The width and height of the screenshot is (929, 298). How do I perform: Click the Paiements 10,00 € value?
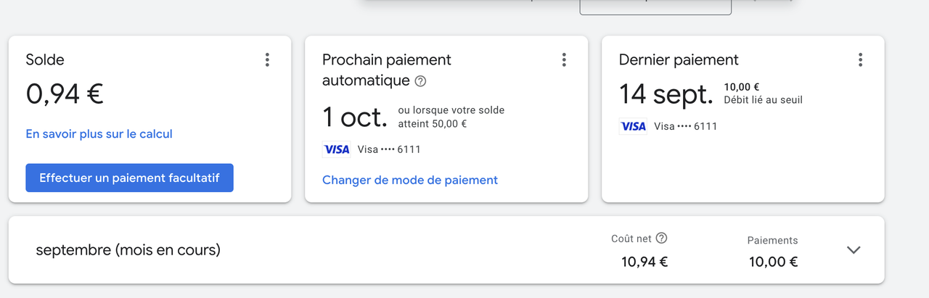[x=774, y=262]
